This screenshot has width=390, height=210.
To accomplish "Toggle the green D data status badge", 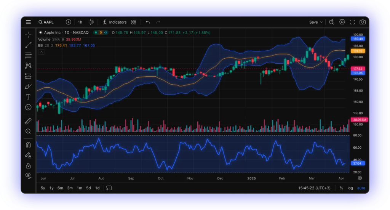I will click(x=101, y=33).
